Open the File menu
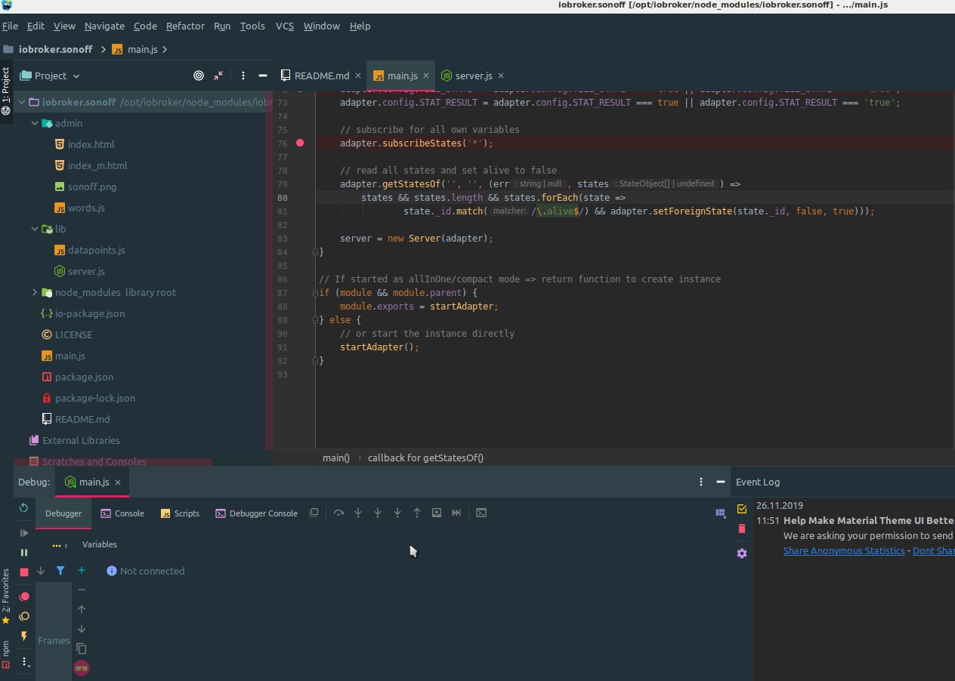Screen dimensions: 955x681 tap(10, 26)
